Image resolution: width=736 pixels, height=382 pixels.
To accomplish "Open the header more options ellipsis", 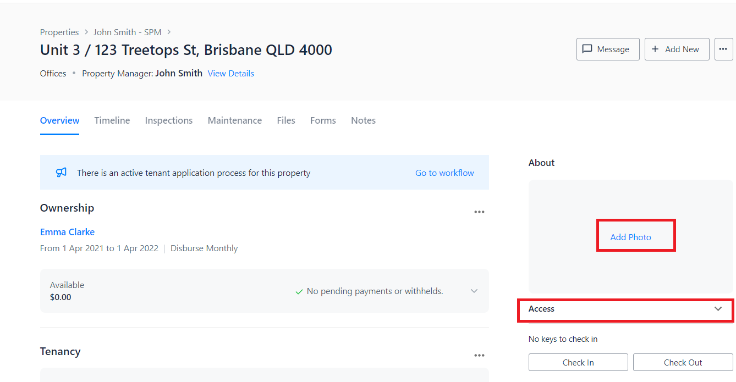I will tap(723, 49).
